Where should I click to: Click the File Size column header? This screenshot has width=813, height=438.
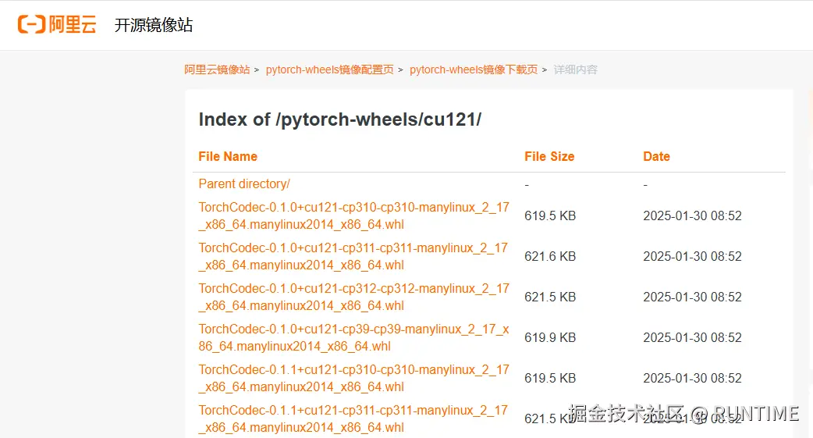(549, 156)
